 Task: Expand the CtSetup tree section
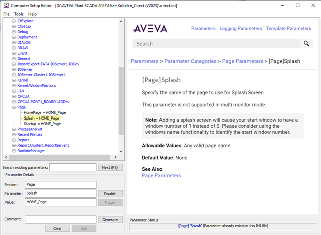[x=14, y=26]
